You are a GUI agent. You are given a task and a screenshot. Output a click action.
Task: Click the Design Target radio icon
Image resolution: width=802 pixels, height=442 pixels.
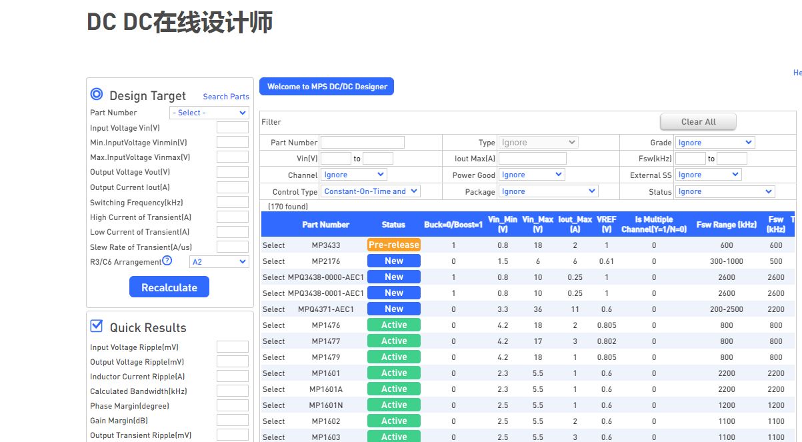(x=97, y=94)
